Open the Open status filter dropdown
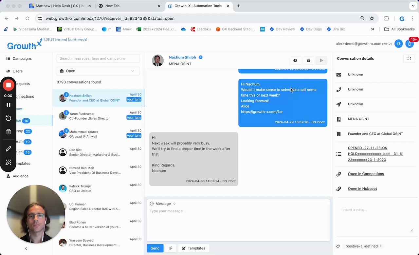Viewport: 419px width, 255px height. click(98, 71)
